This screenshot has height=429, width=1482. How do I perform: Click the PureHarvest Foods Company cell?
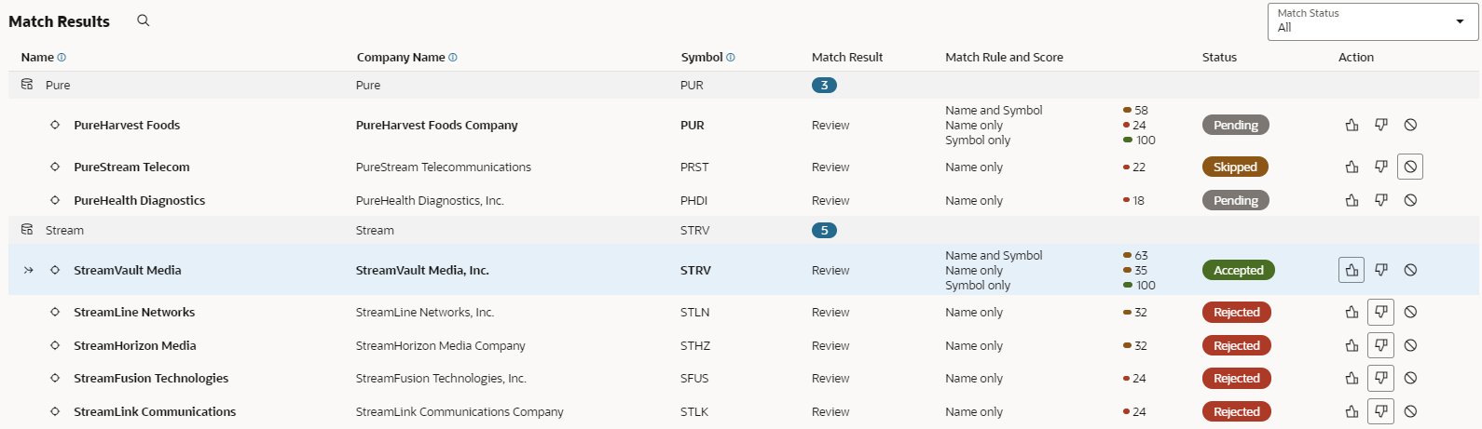pyautogui.click(x=436, y=126)
